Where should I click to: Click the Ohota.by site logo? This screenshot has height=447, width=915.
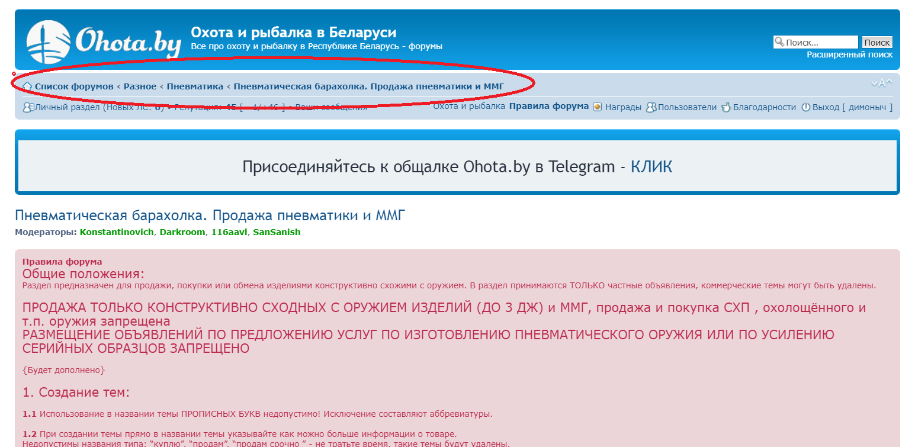click(104, 40)
